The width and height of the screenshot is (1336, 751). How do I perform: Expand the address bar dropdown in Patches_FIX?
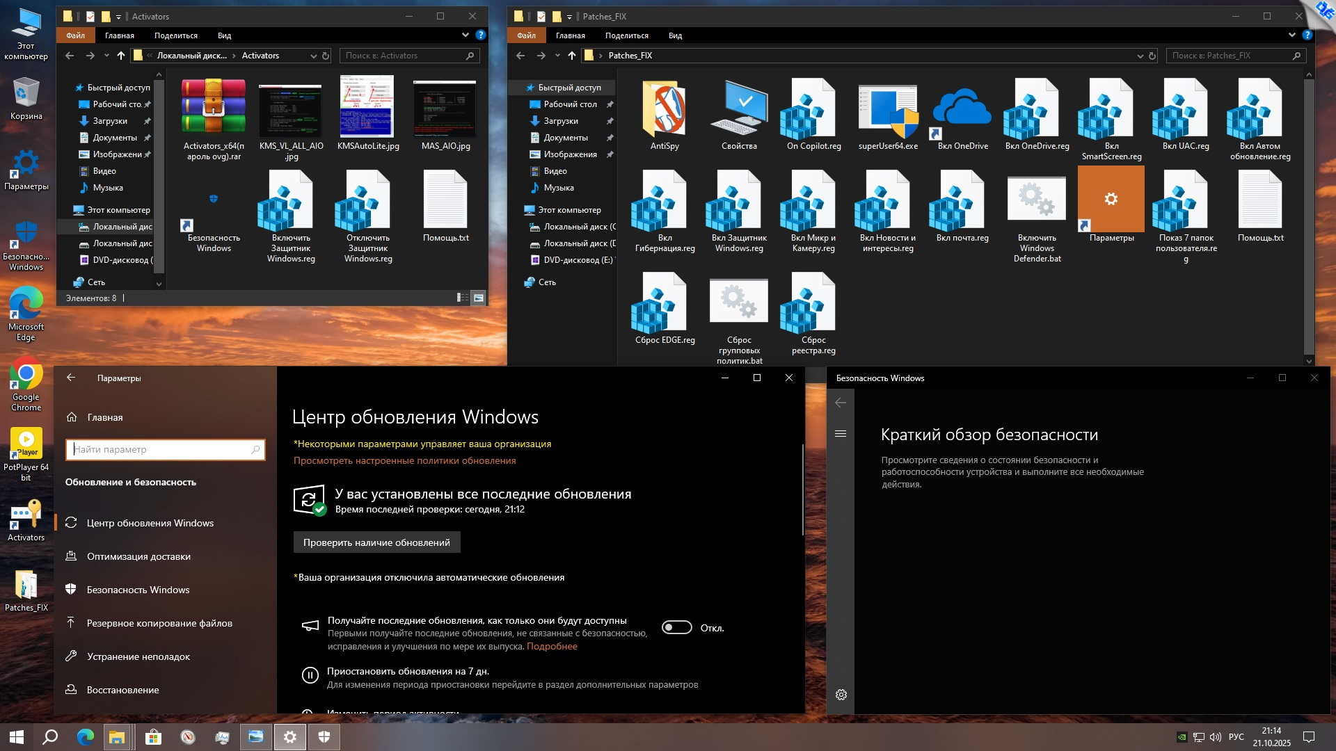click(x=1140, y=56)
